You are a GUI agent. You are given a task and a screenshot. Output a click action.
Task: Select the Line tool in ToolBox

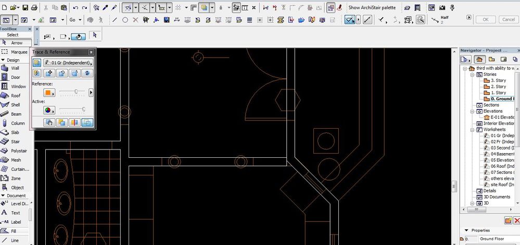click(x=15, y=240)
